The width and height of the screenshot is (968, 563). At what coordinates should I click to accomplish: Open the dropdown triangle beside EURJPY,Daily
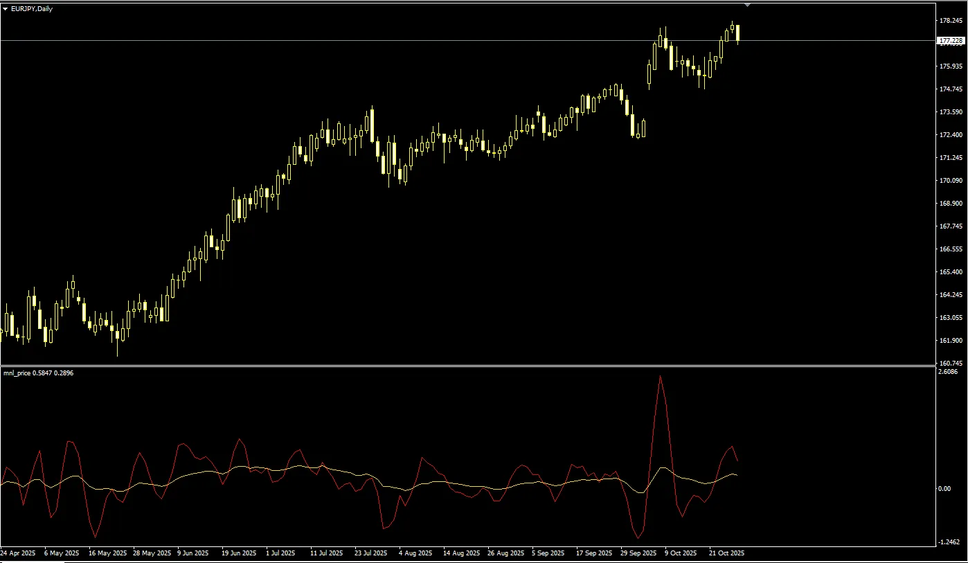[x=6, y=8]
